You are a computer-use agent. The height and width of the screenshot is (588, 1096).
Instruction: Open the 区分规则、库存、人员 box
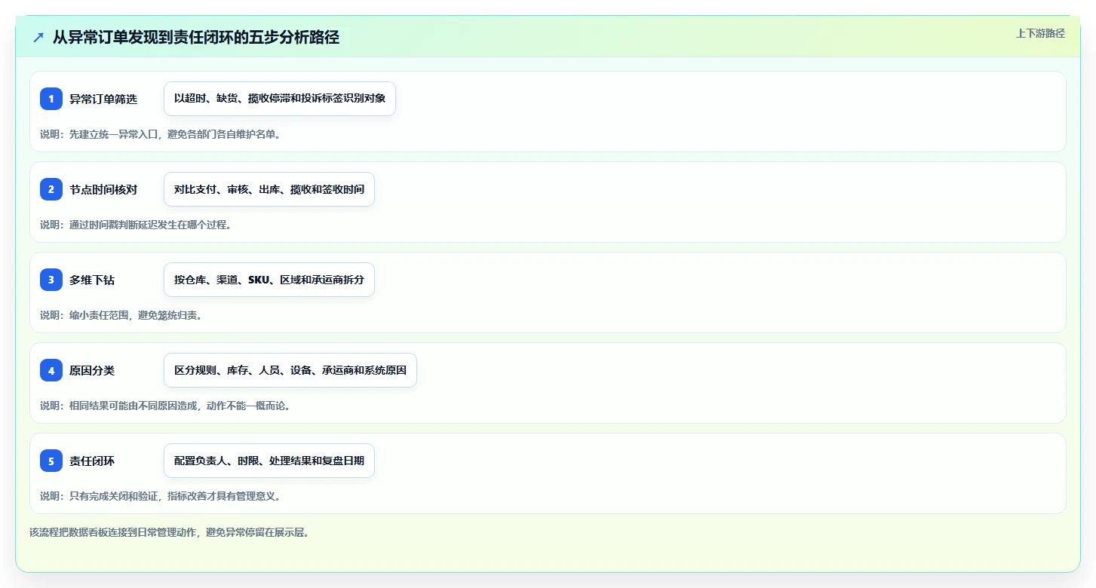coord(290,370)
